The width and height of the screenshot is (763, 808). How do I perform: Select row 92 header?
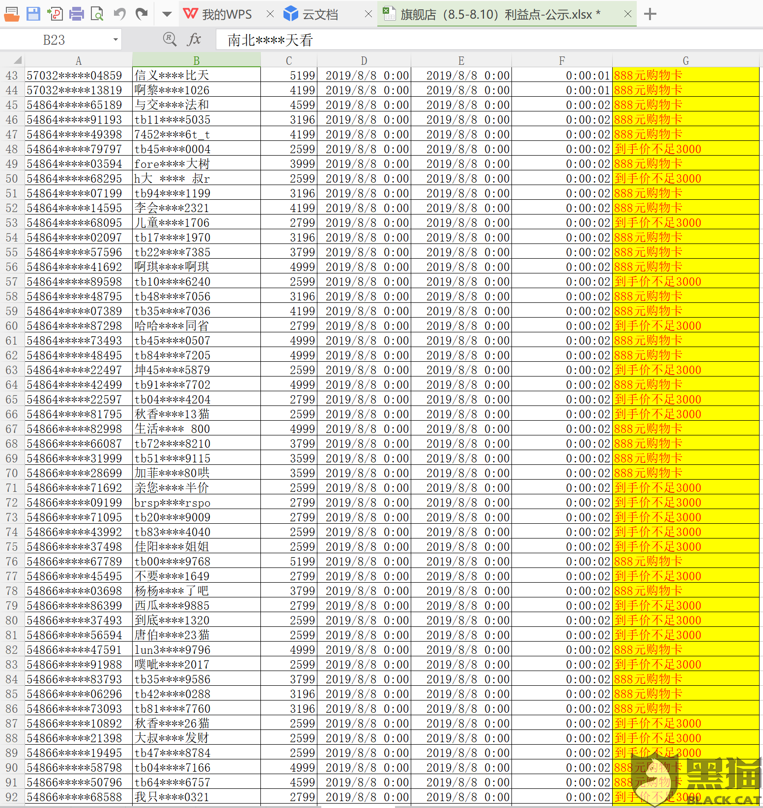(x=12, y=797)
